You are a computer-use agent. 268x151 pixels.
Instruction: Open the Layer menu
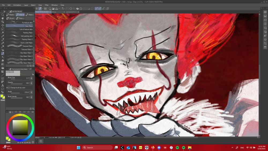(26, 5)
